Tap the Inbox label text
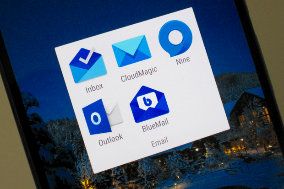The width and height of the screenshot is (284, 189). pyautogui.click(x=94, y=88)
